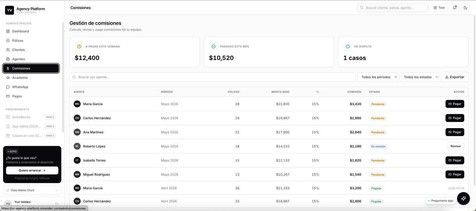Expand the Todos los períodos dropdown
This screenshot has height=211, width=476.
[377, 77]
